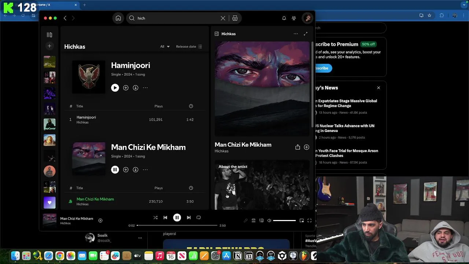Viewport: 469px width, 264px height.
Task: Seek in the song progress bar
Action: click(177, 225)
